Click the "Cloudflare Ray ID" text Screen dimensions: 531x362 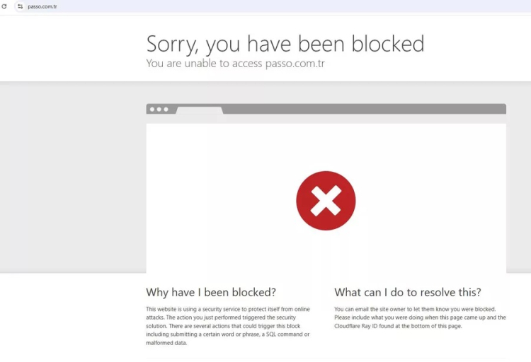point(355,326)
